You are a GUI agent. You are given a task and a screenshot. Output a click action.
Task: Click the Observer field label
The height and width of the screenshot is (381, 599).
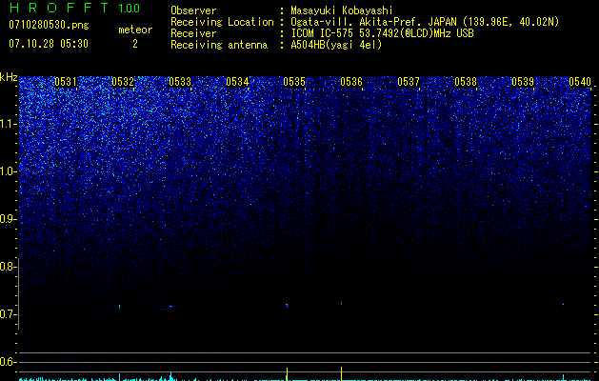pyautogui.click(x=193, y=10)
